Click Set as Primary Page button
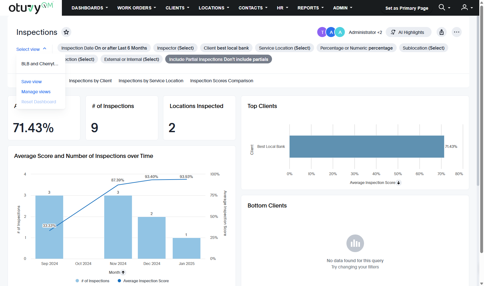Viewport: 484px width, 286px height. (x=407, y=8)
